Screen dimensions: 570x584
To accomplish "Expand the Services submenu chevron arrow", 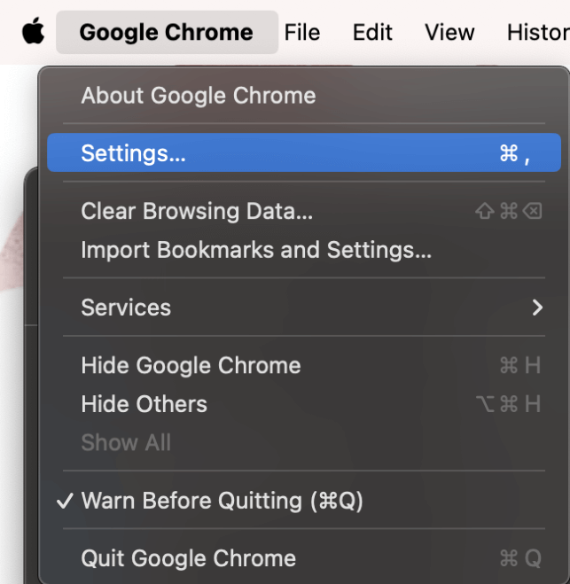I will coord(537,308).
